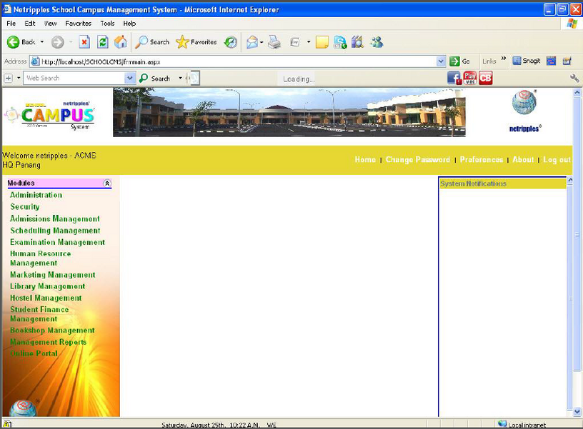Image resolution: width=583 pixels, height=429 pixels.
Task: Open the File menu
Action: 11,23
